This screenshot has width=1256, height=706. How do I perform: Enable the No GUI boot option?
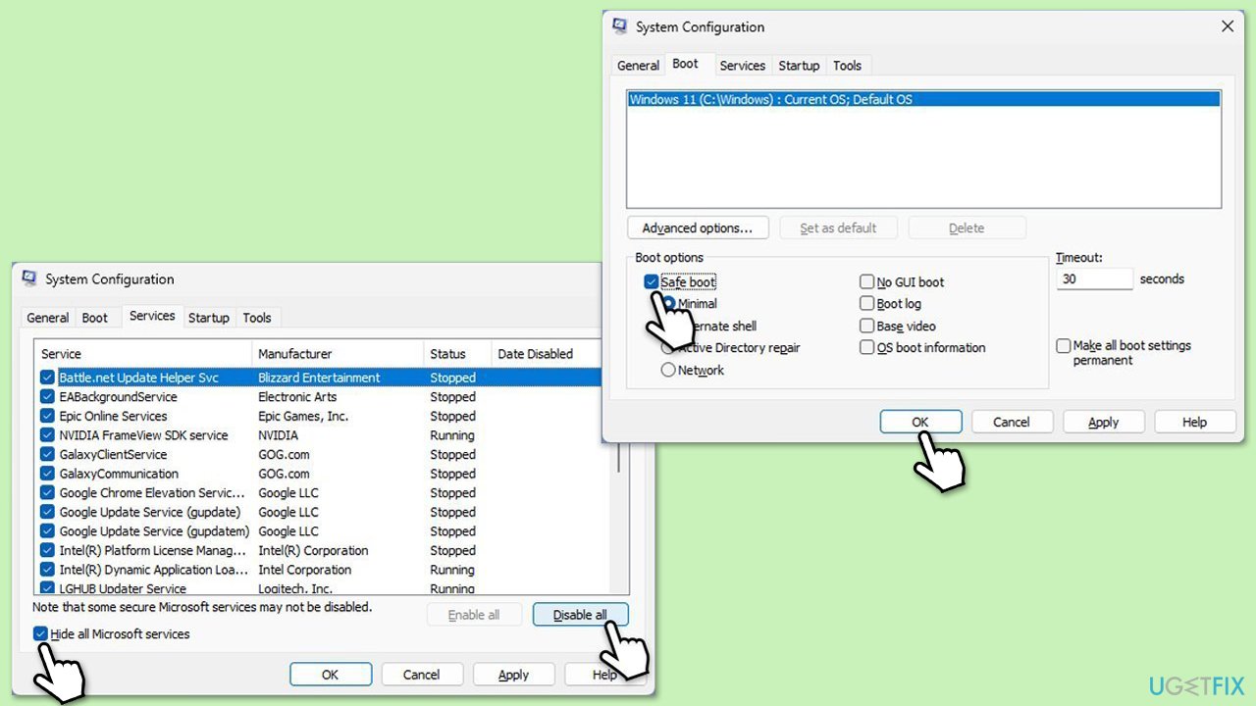coord(867,282)
